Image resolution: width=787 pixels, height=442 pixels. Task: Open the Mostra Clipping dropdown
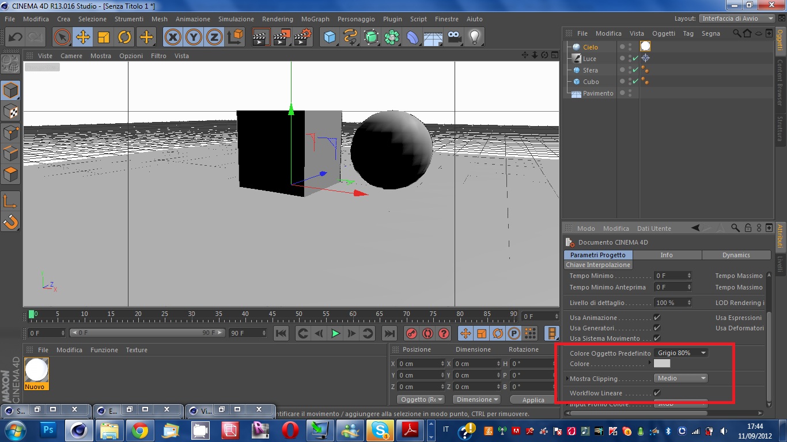click(681, 378)
